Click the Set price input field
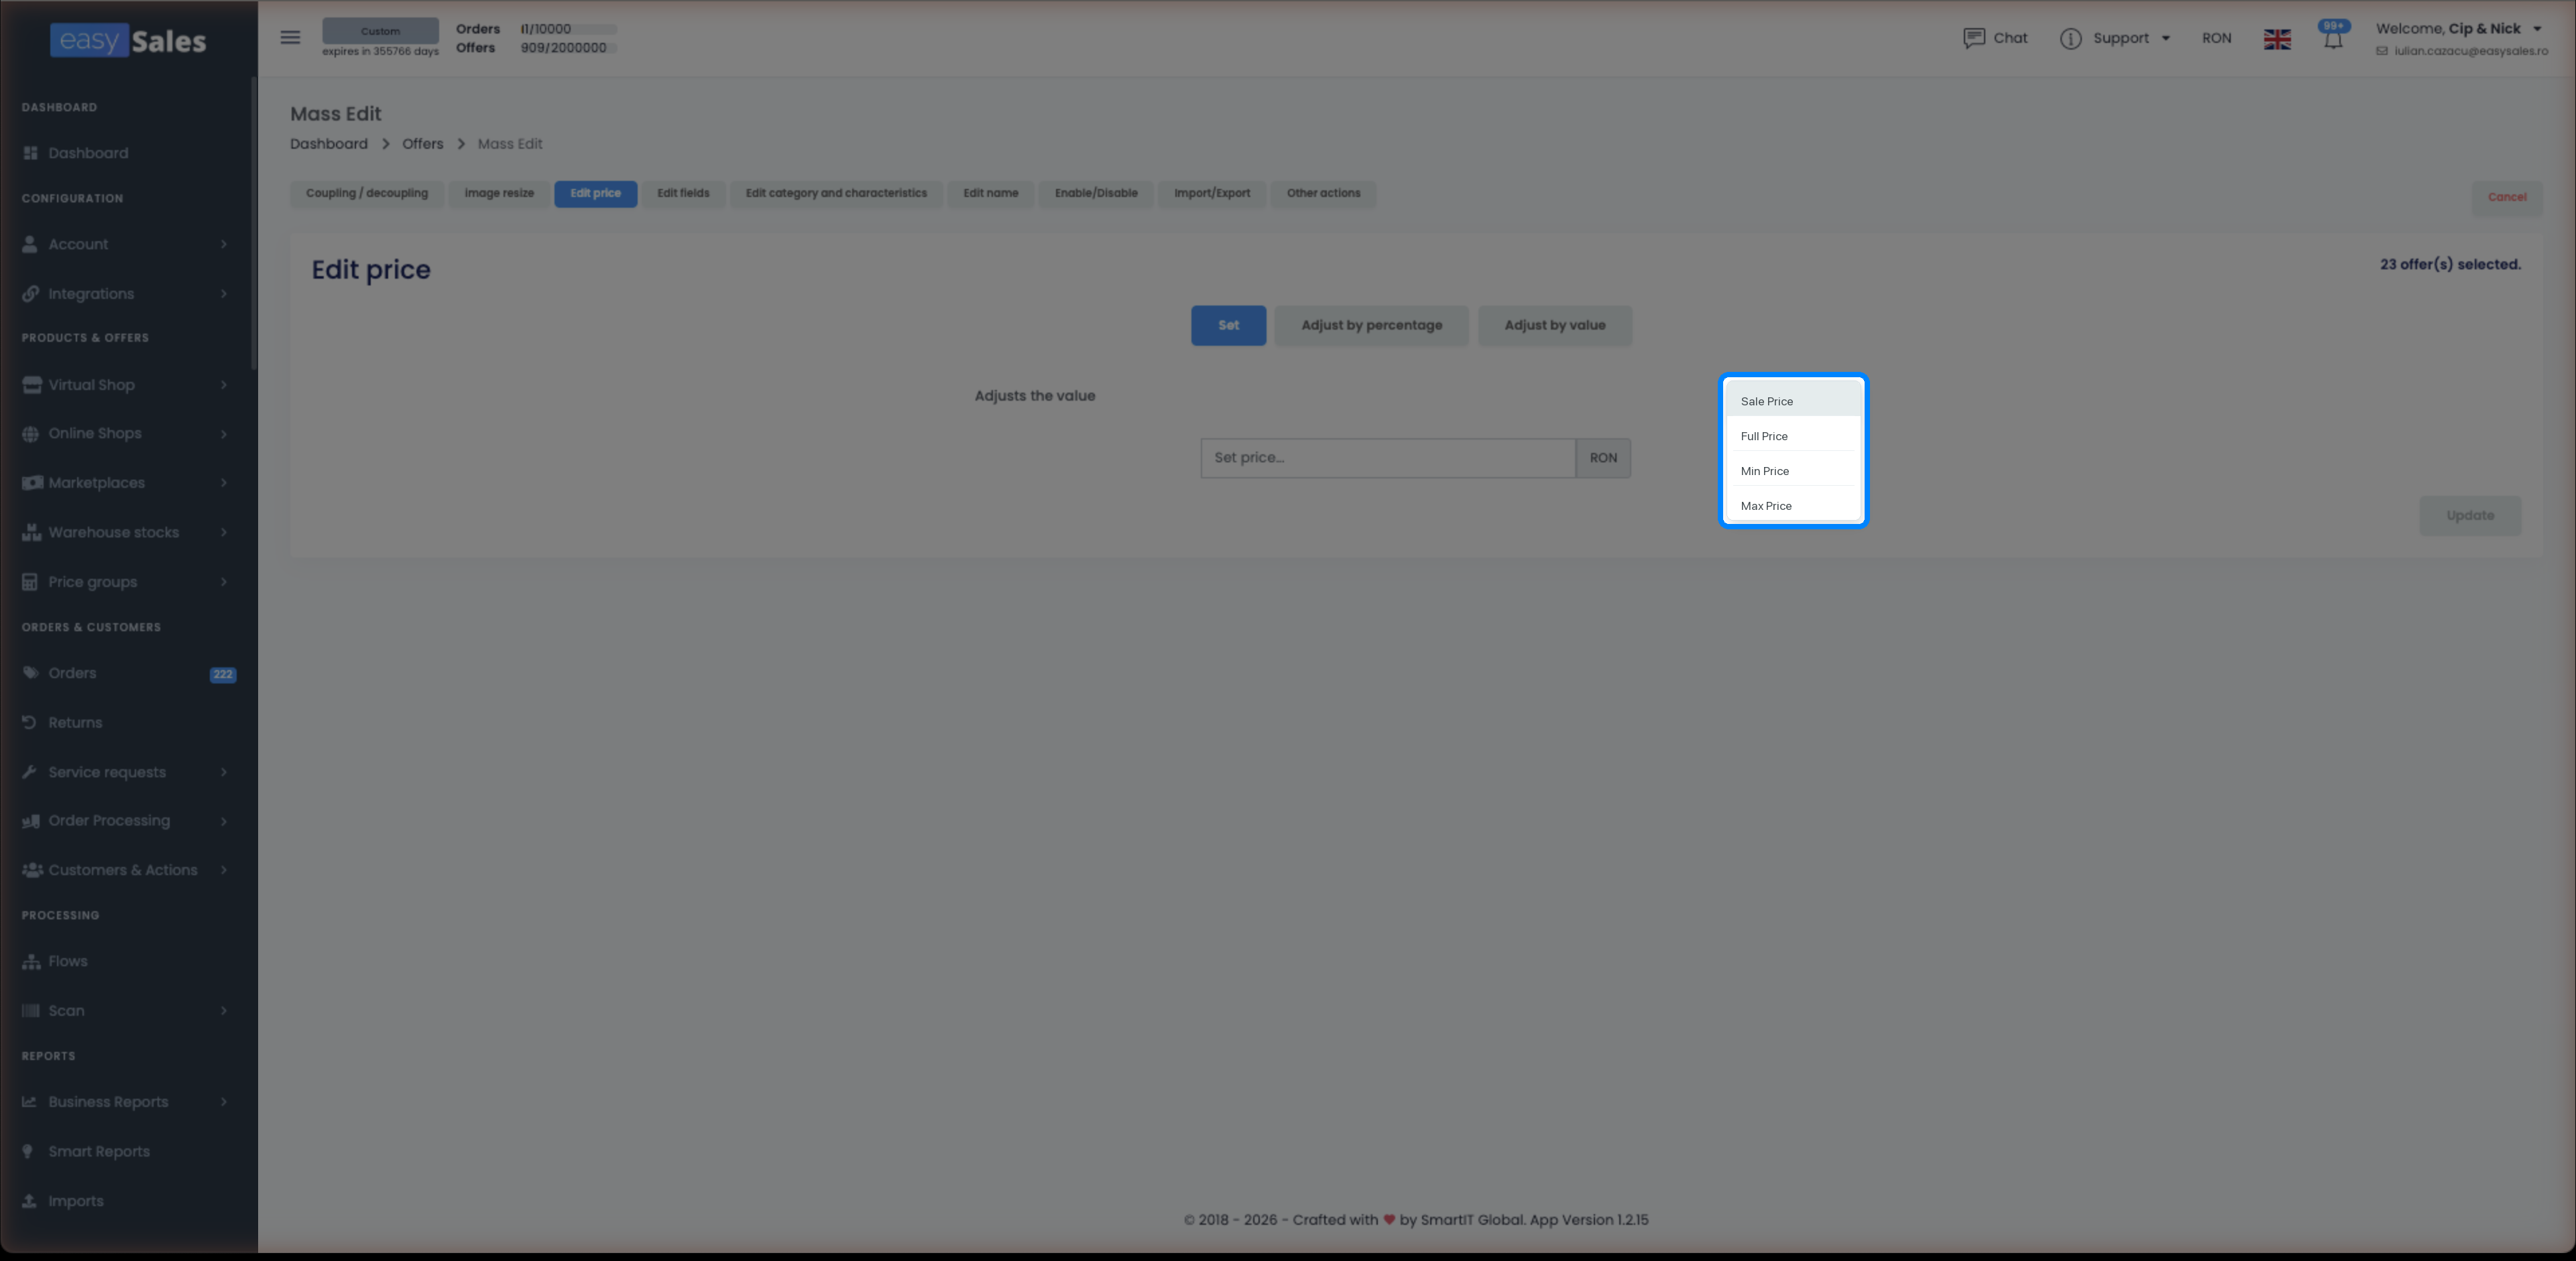This screenshot has width=2576, height=1261. tap(1388, 458)
